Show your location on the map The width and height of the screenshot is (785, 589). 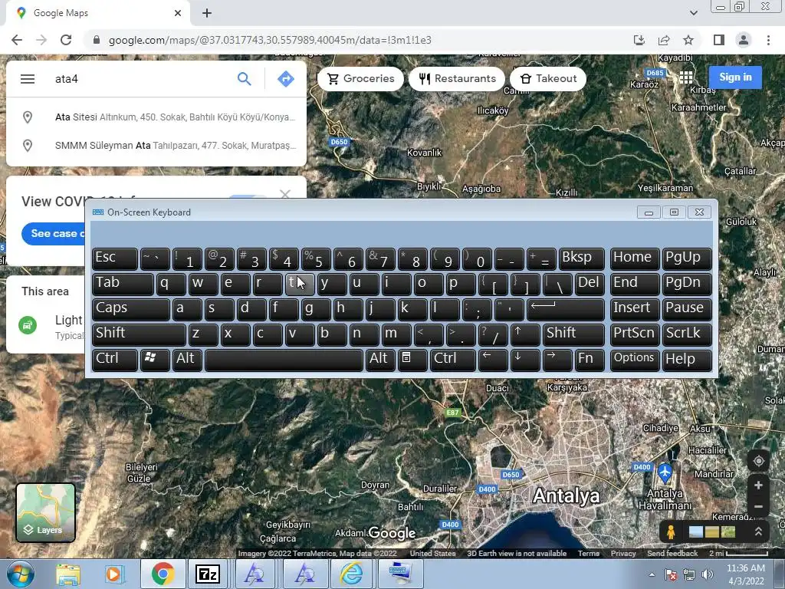tap(758, 461)
